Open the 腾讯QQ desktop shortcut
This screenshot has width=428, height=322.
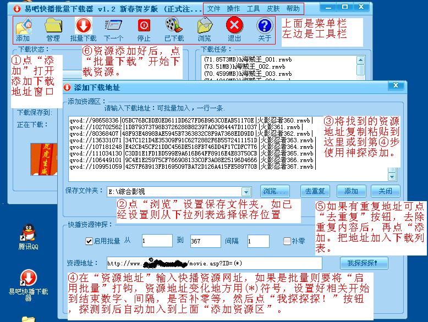(29, 237)
